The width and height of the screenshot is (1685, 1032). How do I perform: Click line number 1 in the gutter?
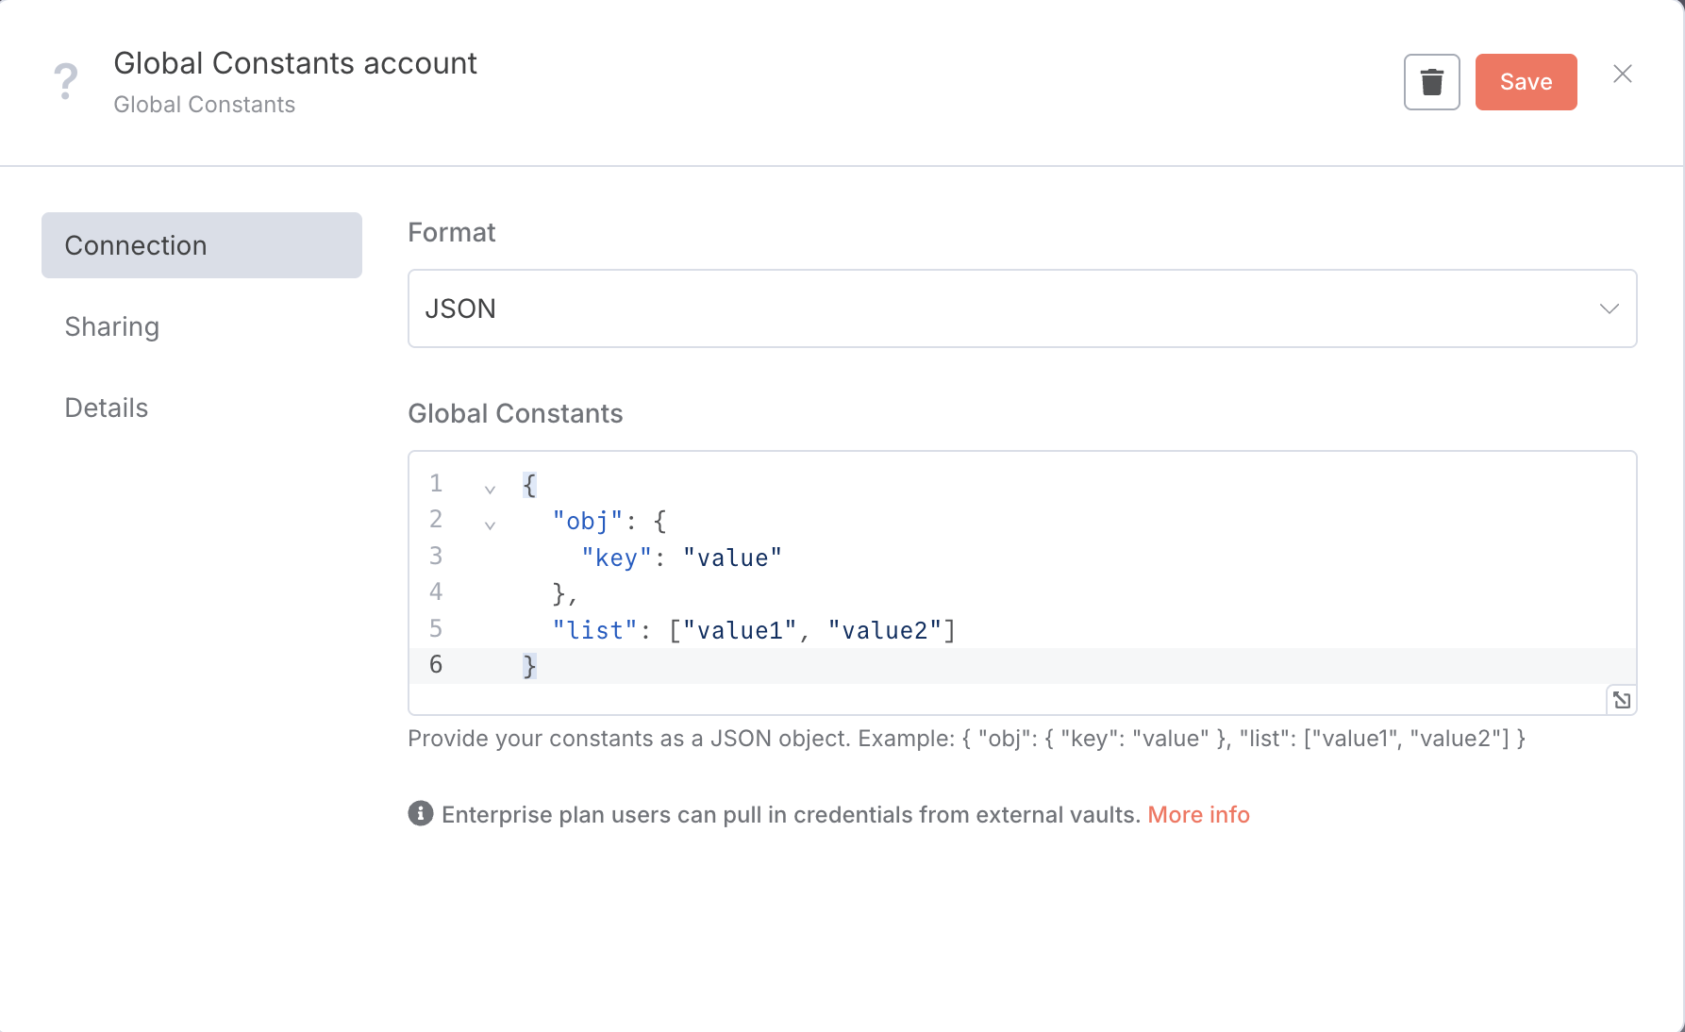pos(436,484)
